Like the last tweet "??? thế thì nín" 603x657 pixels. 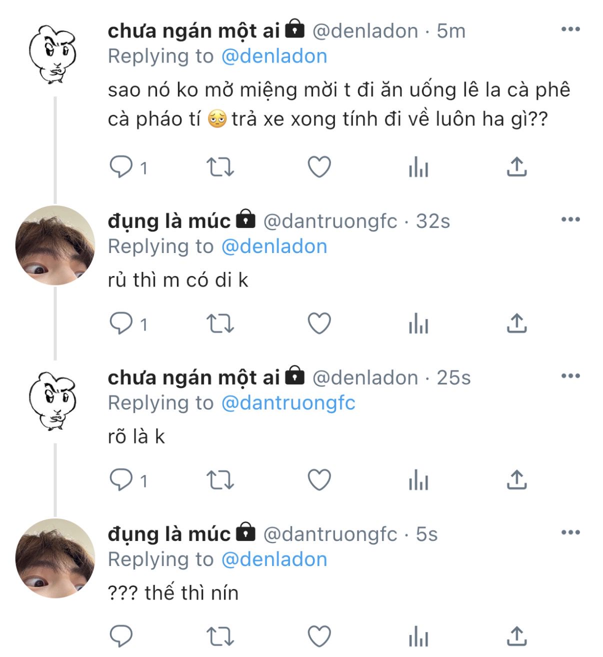coord(319,636)
